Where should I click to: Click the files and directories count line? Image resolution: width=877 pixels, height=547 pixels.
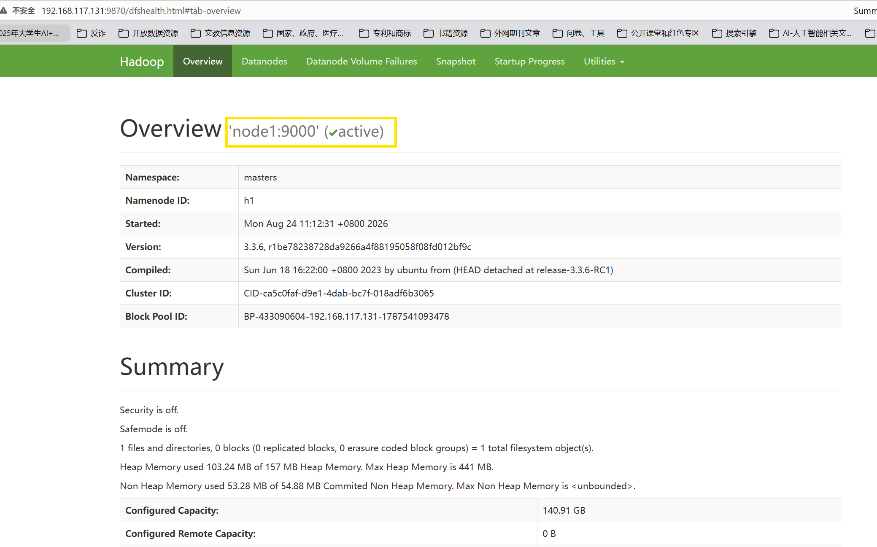click(x=356, y=448)
